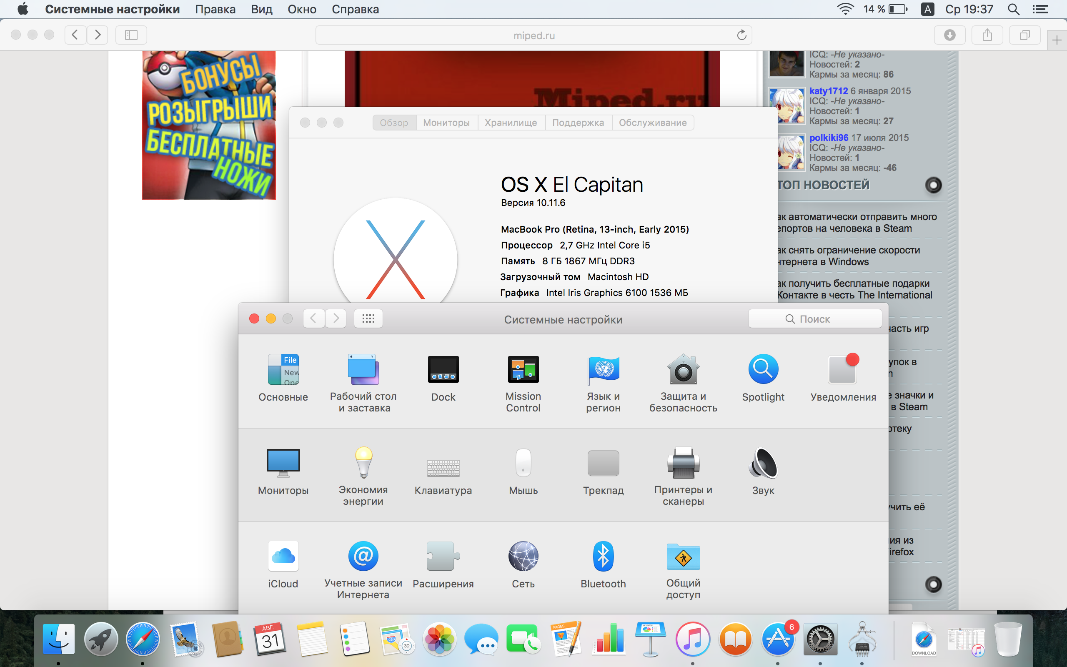Switch to Поддержка tab
Viewport: 1067px width, 667px height.
click(578, 123)
